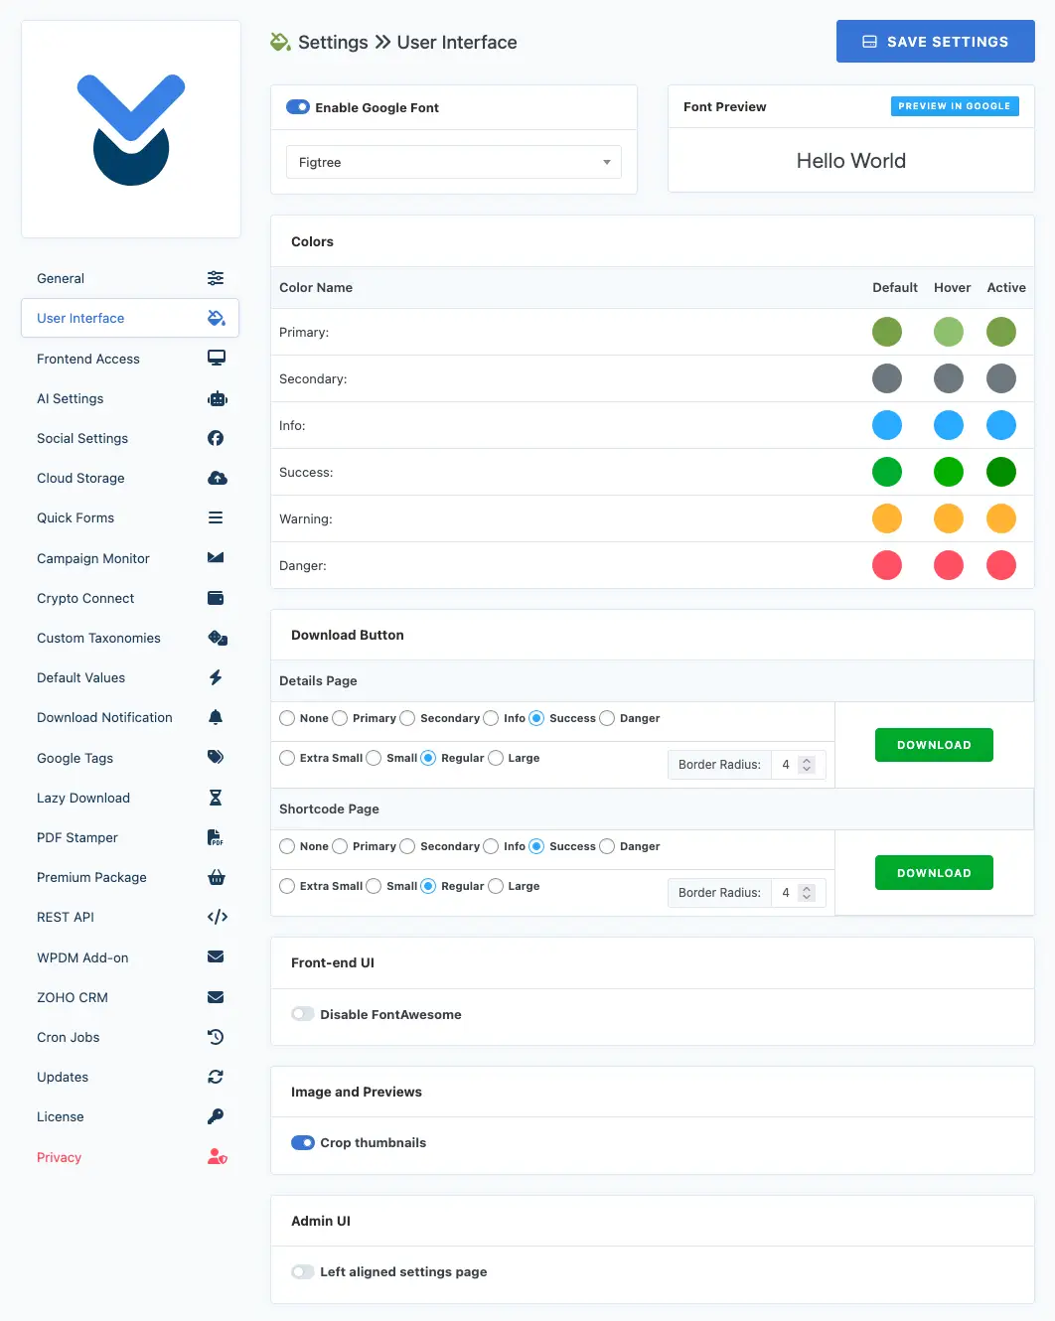The width and height of the screenshot is (1055, 1321).
Task: Select Large size radio on Details Page
Action: point(496,758)
